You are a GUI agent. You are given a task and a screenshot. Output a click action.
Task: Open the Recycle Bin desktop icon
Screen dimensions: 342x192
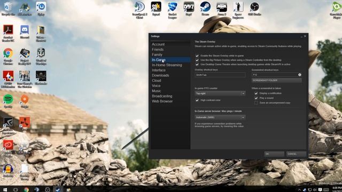click(8, 9)
